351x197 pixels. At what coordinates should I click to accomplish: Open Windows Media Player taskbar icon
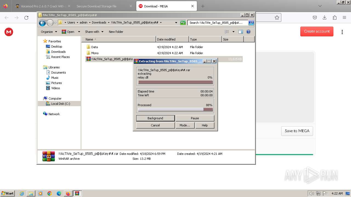click(40, 193)
